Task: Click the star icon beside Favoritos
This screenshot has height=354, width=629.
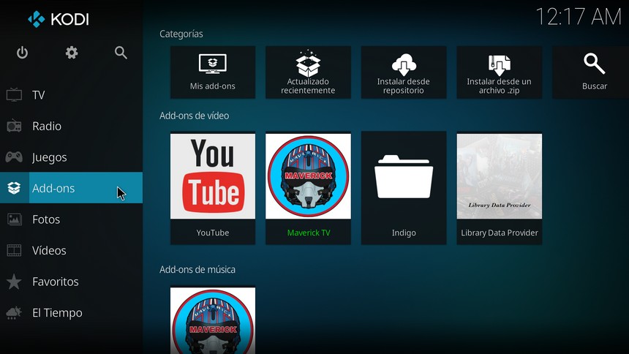Action: coord(14,282)
